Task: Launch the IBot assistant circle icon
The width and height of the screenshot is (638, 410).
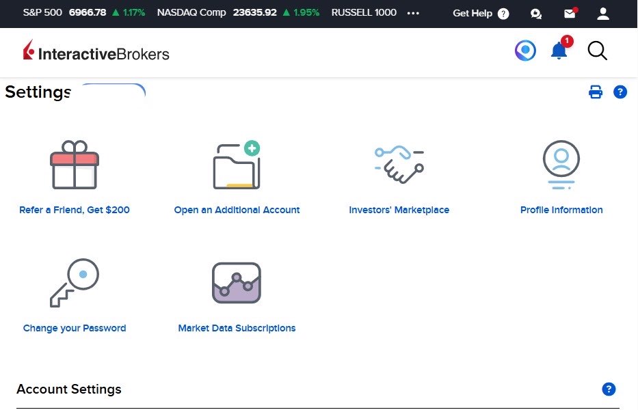Action: 525,51
